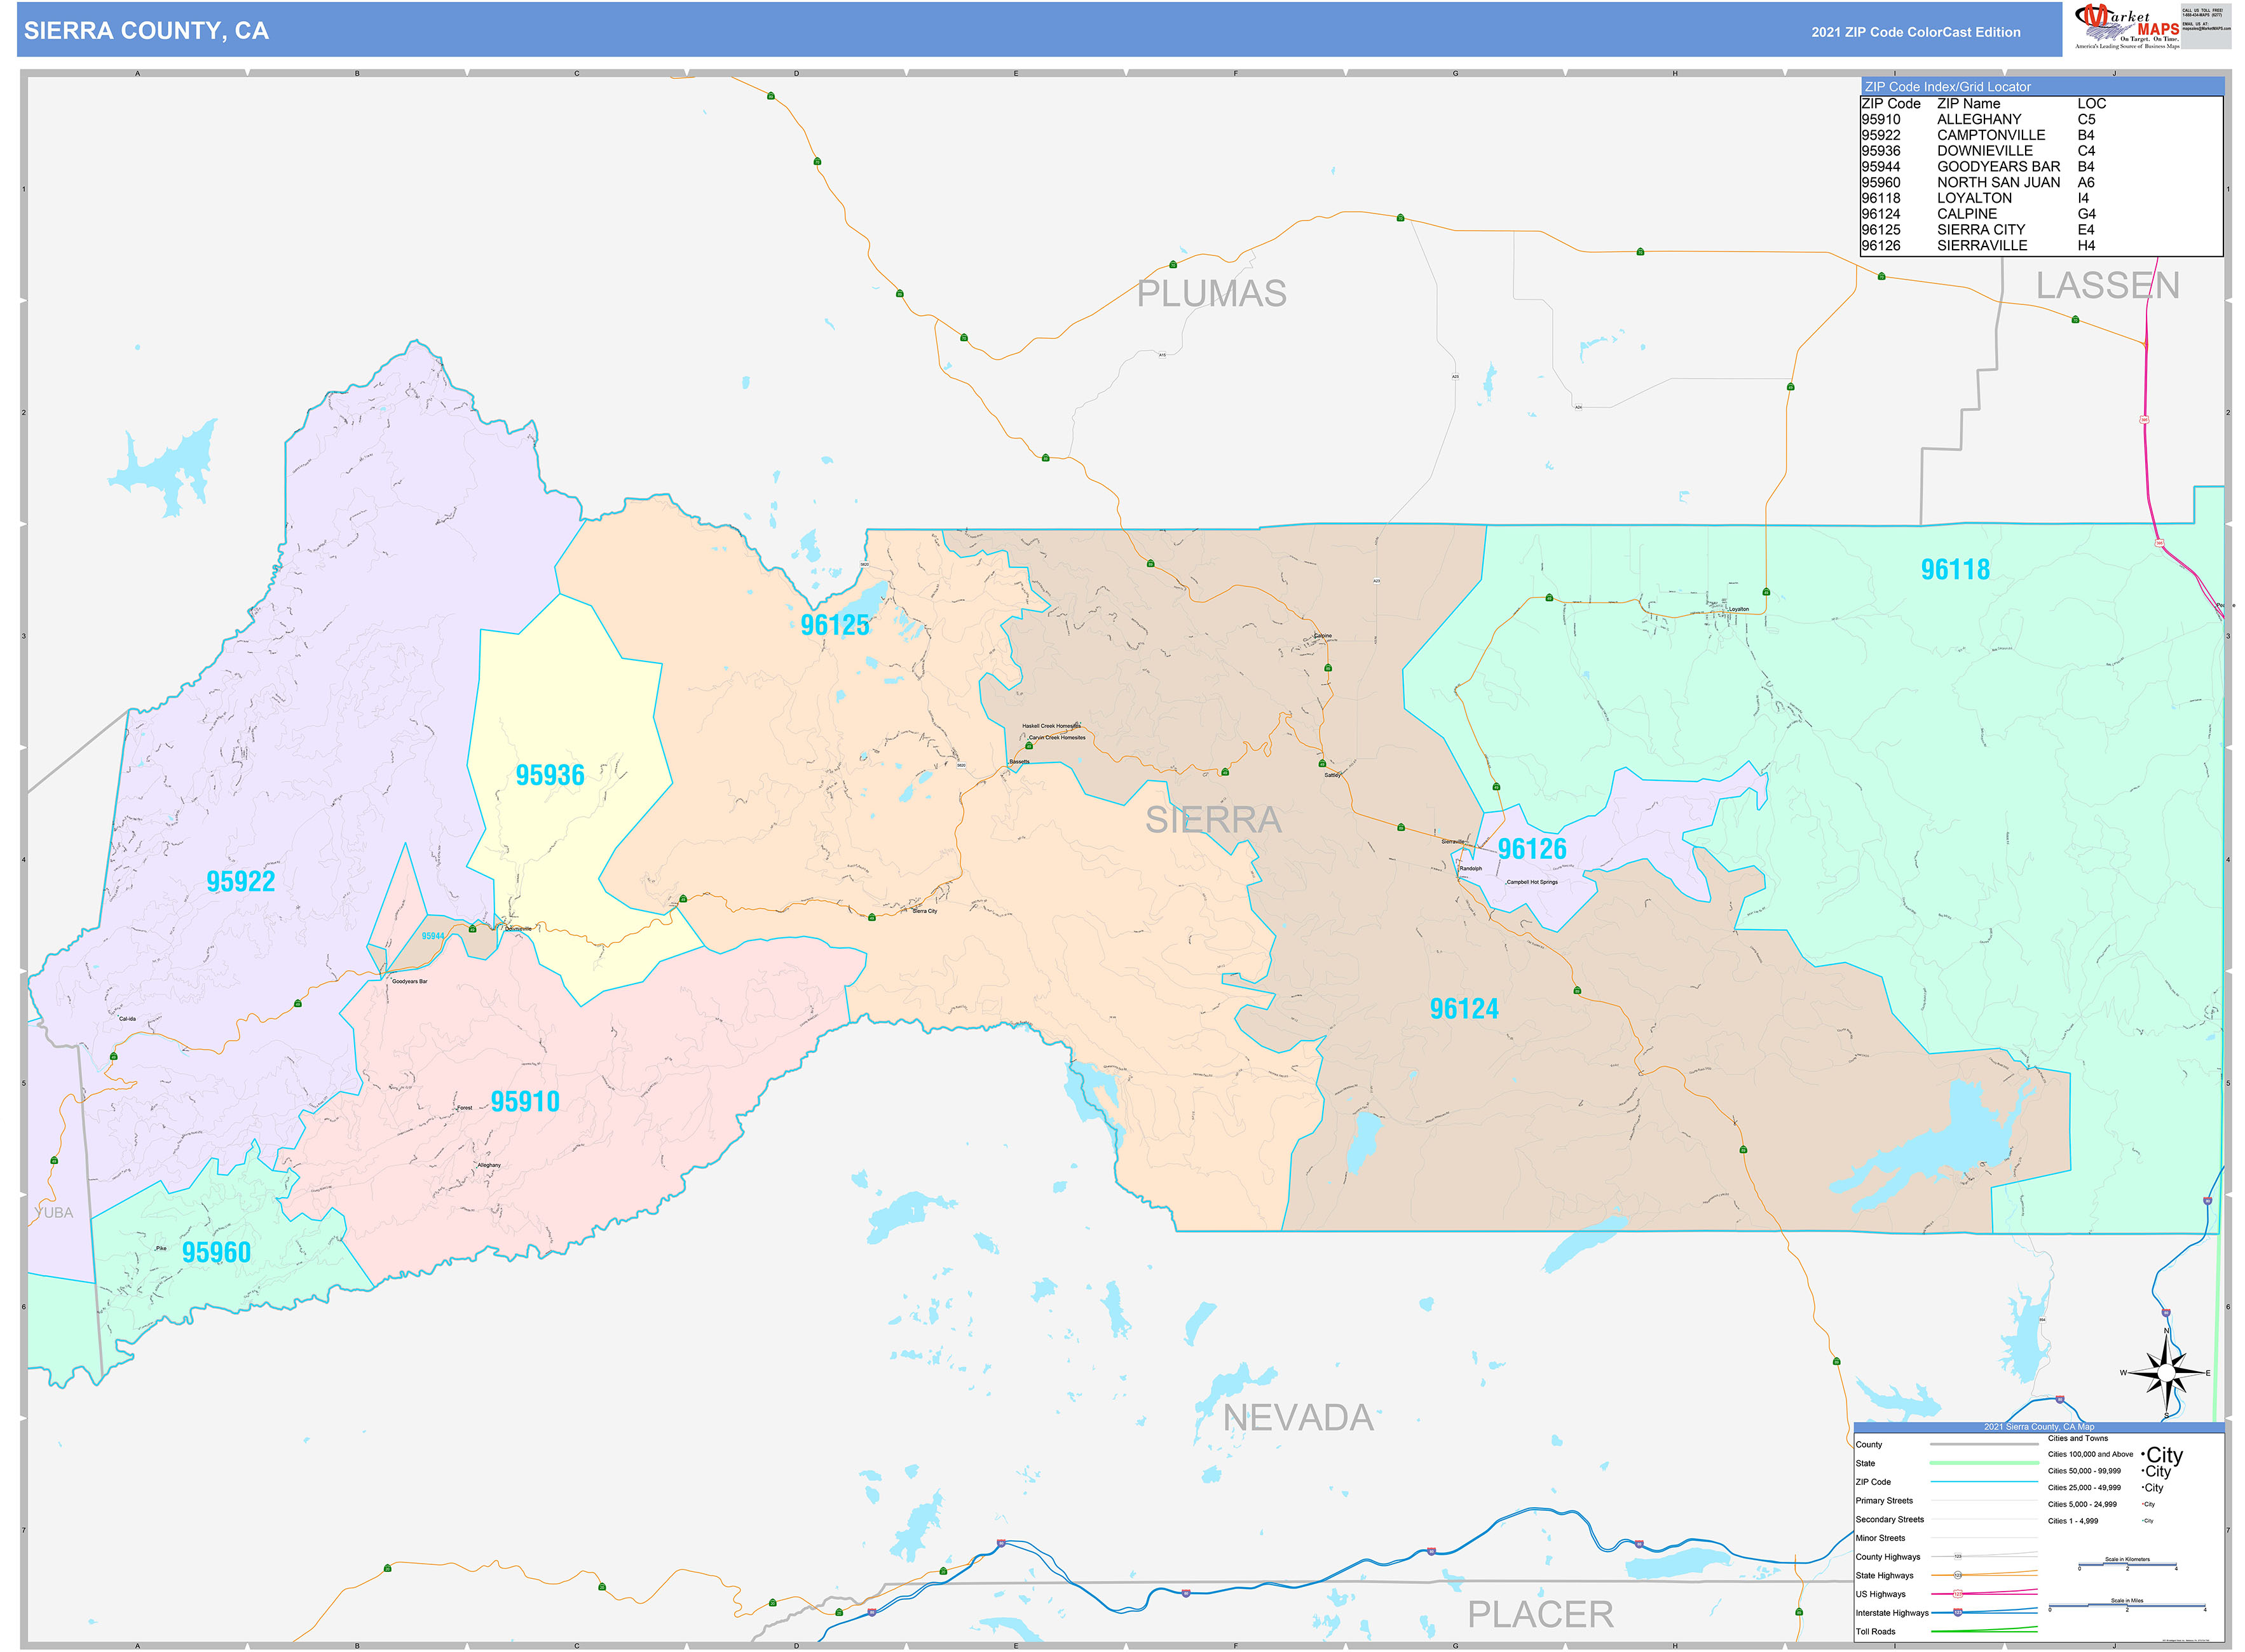Select the 96118 LOYALTON row in the index
The height and width of the screenshot is (1652, 2245).
point(2041,198)
